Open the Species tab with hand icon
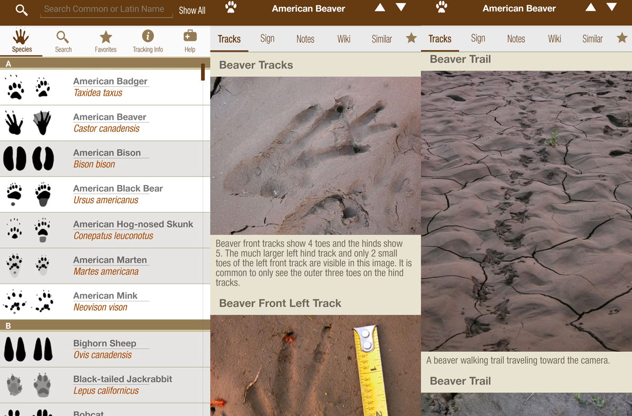632x416 pixels. tap(22, 41)
